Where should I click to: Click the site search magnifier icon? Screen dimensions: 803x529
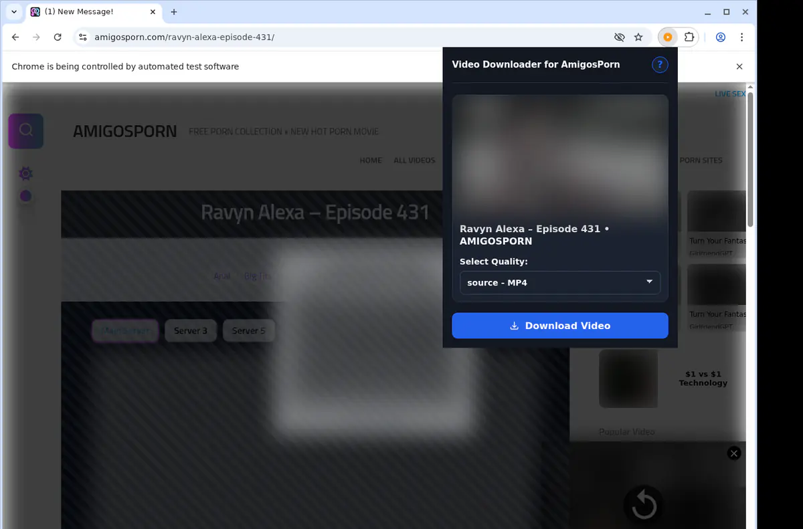coord(26,130)
